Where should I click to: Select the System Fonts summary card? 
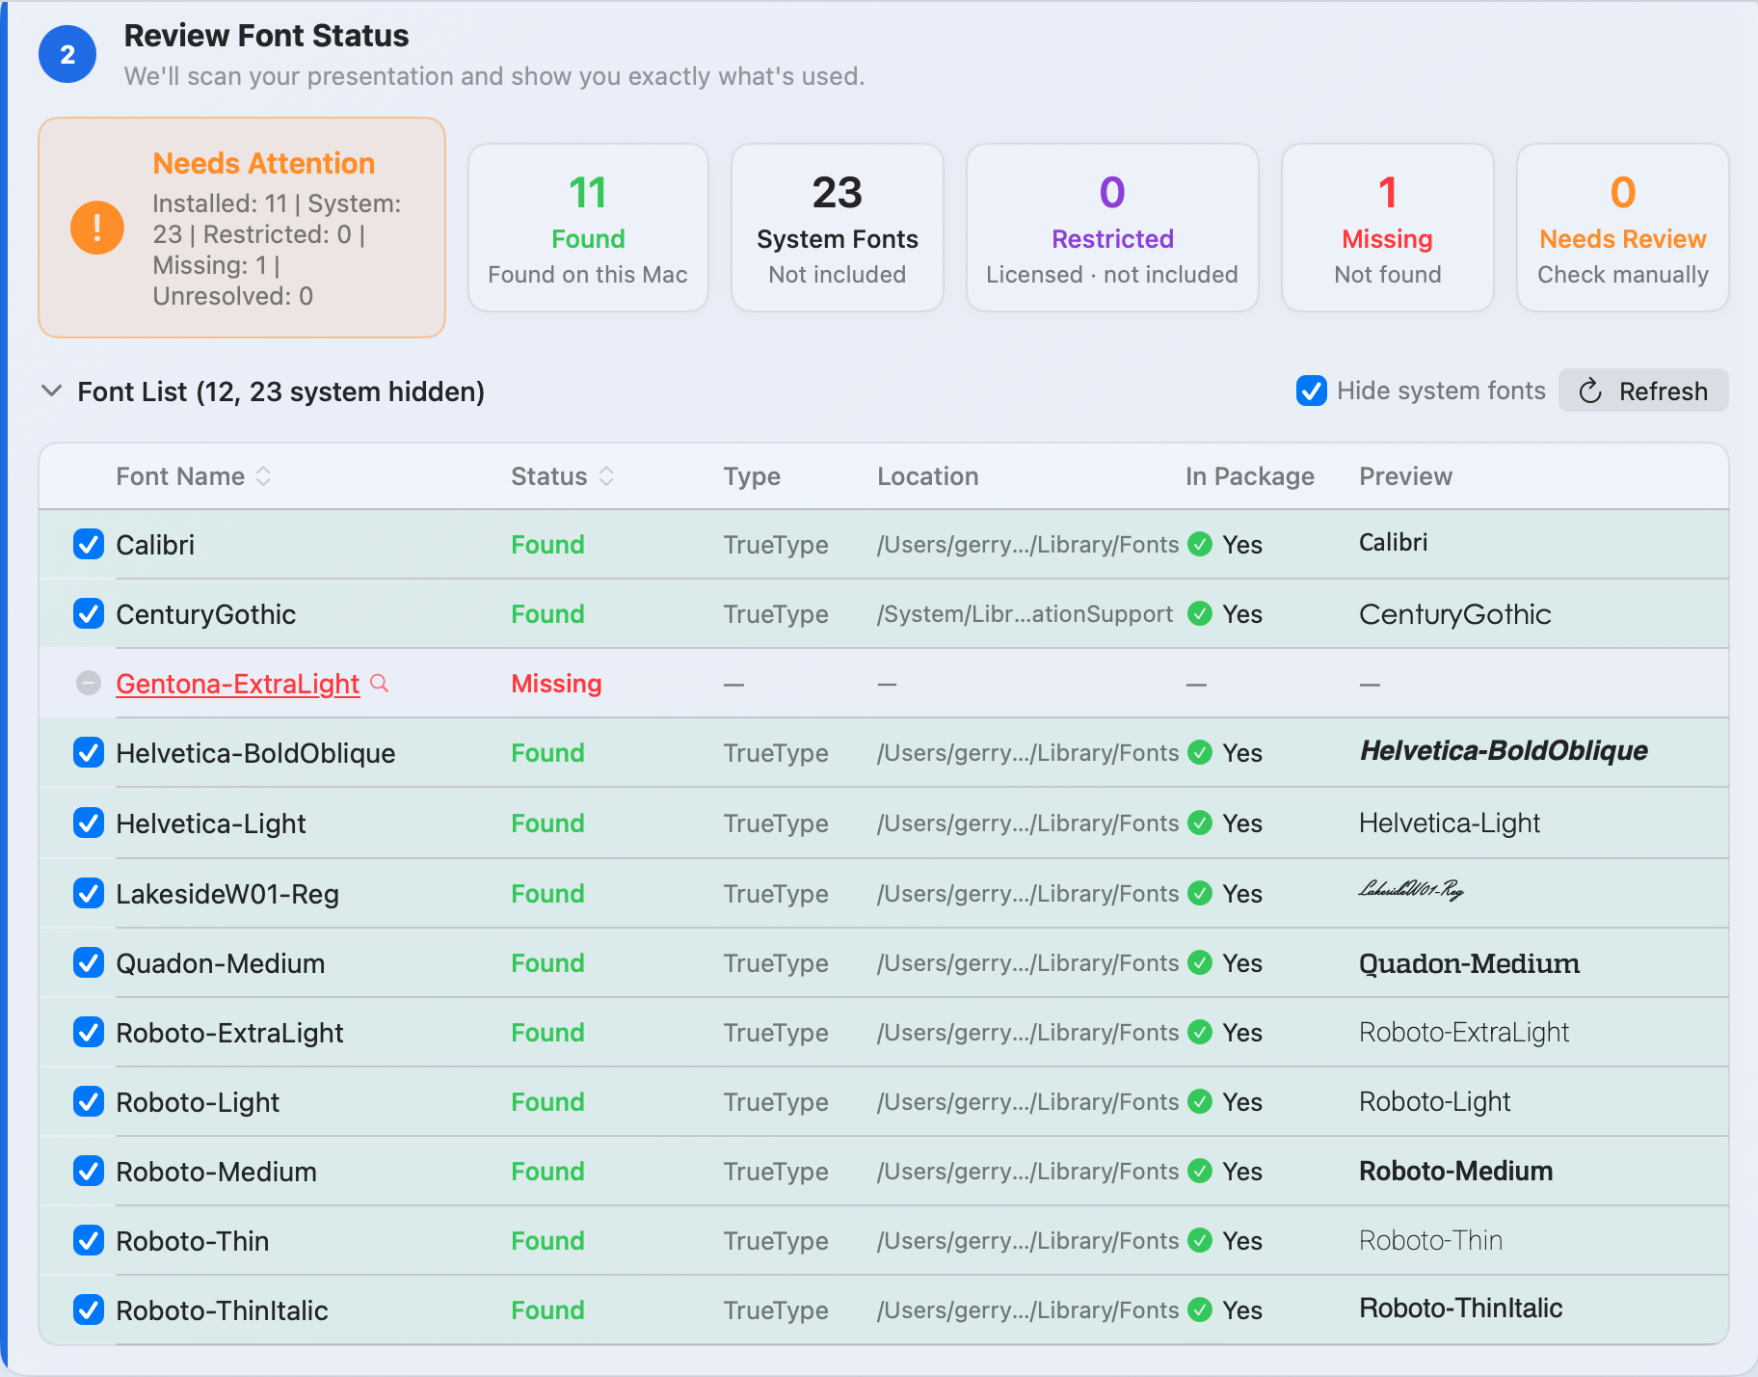point(838,228)
